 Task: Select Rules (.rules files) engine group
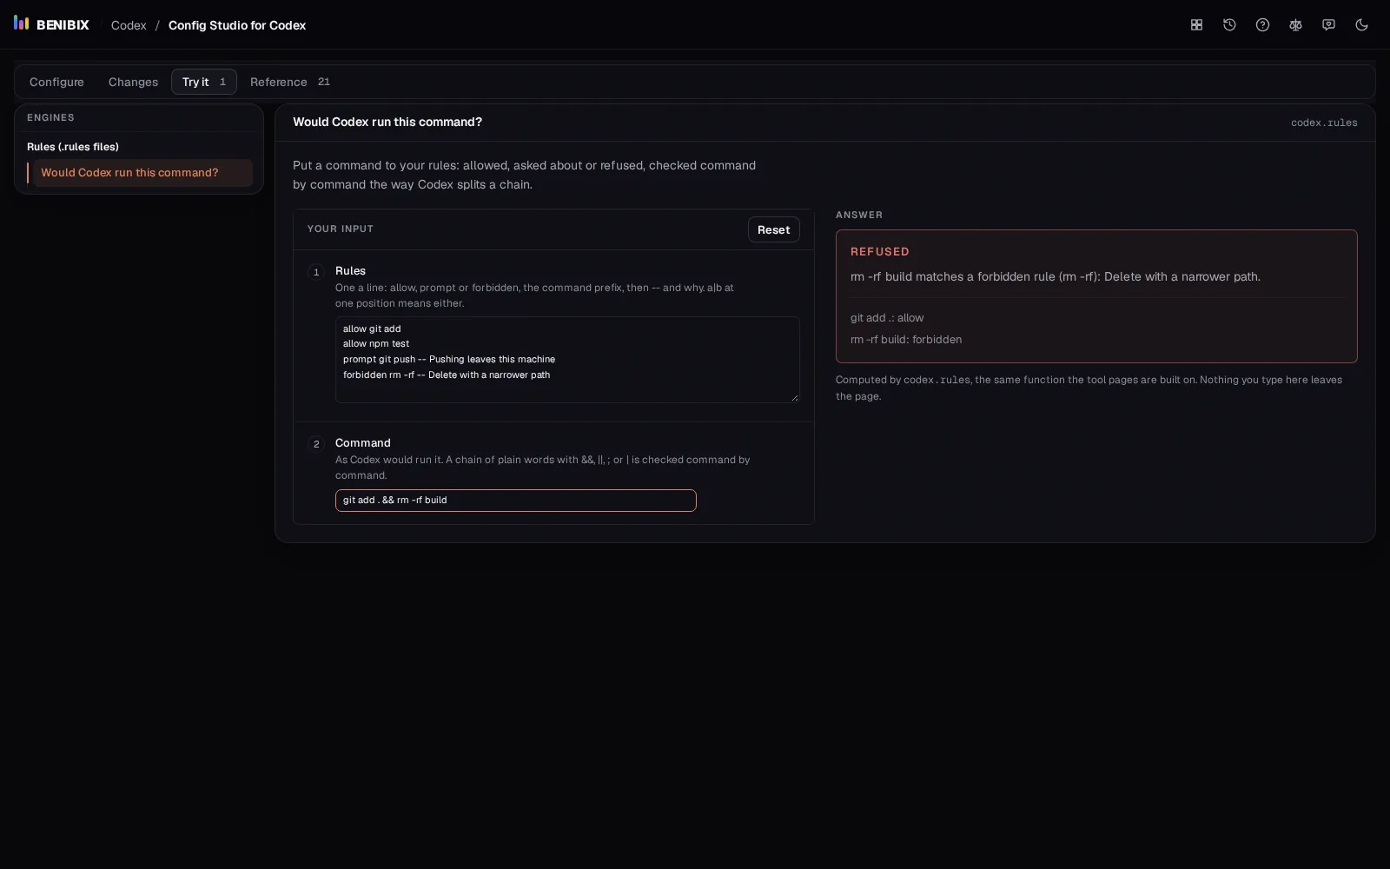[73, 147]
